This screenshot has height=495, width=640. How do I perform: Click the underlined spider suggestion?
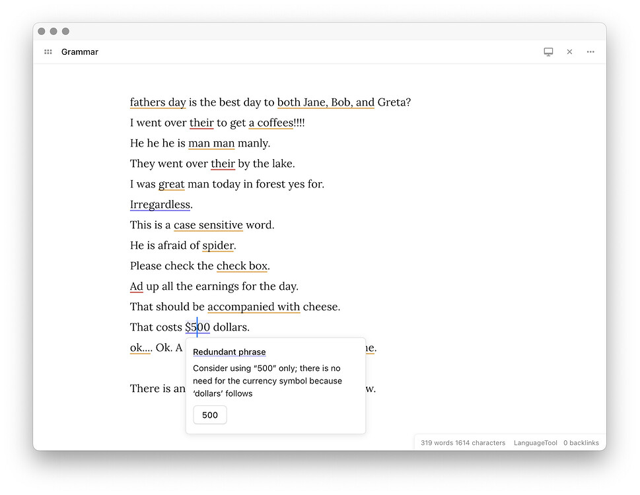[x=219, y=246]
